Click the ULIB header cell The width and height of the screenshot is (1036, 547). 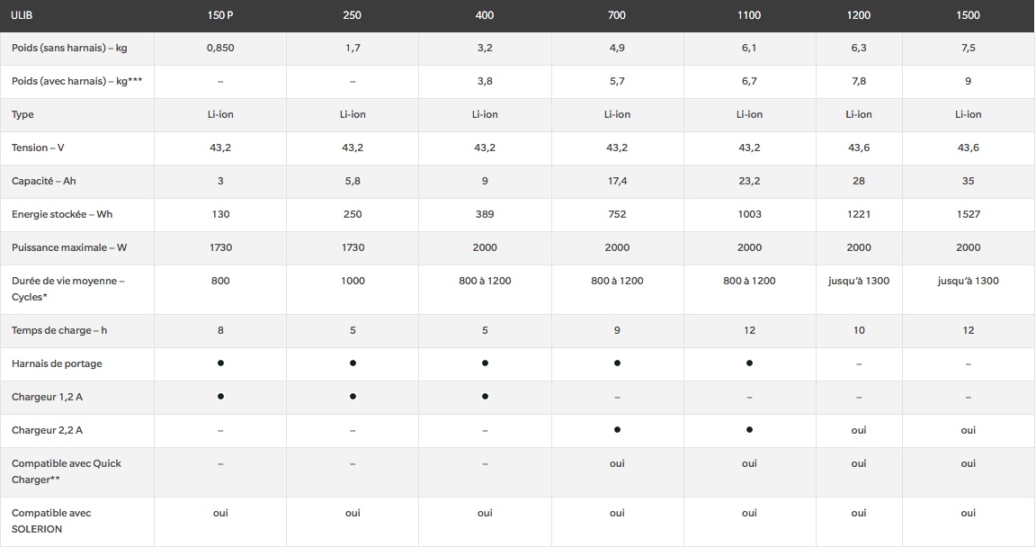point(22,15)
